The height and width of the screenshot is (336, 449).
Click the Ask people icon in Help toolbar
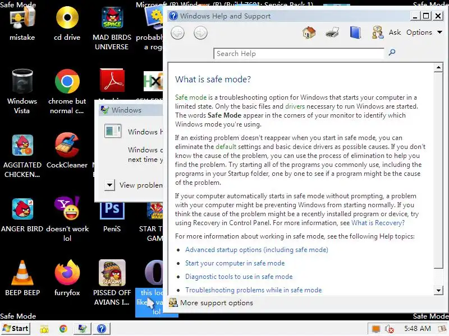point(378,32)
